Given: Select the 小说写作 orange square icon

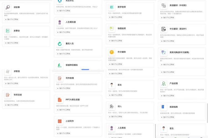Looking at the screenshot, I should coord(60,121).
